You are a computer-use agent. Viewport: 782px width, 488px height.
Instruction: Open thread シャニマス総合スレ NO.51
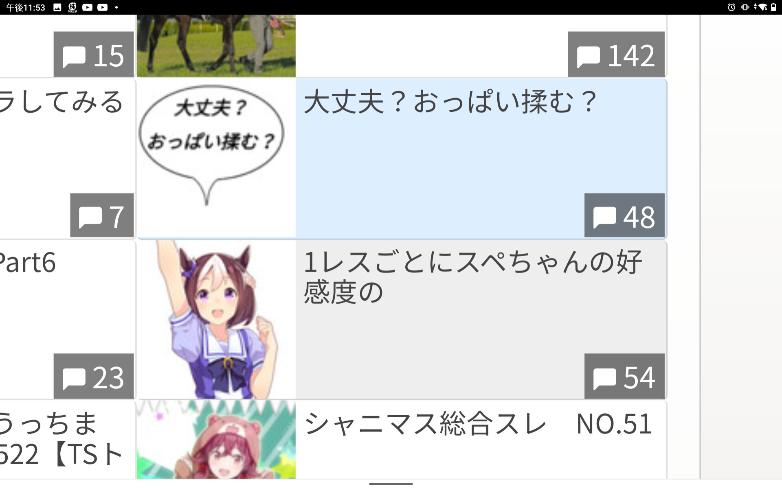(x=478, y=424)
